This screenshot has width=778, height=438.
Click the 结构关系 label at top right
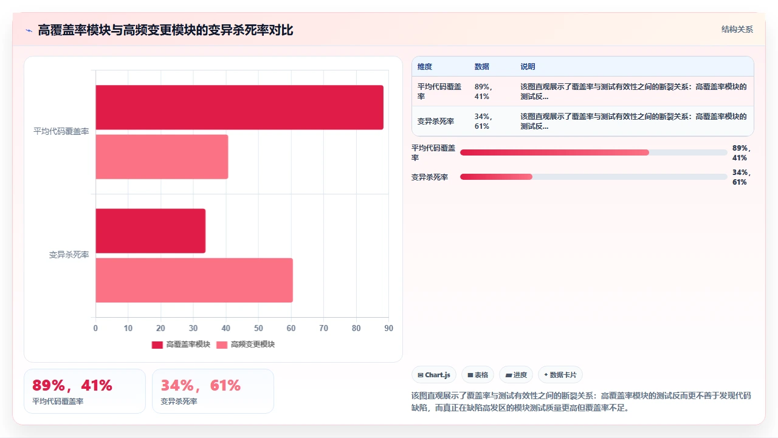tap(737, 29)
